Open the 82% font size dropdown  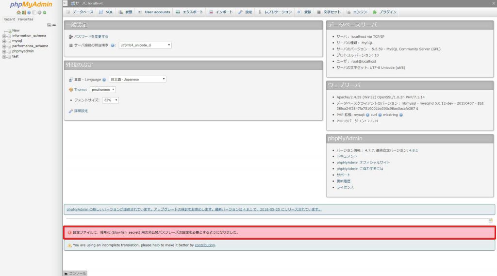coord(110,100)
